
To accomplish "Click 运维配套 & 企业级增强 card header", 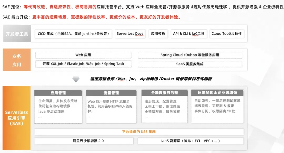I will [x=217, y=93].
